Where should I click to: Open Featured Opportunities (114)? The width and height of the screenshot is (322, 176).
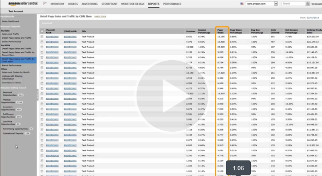(13, 94)
